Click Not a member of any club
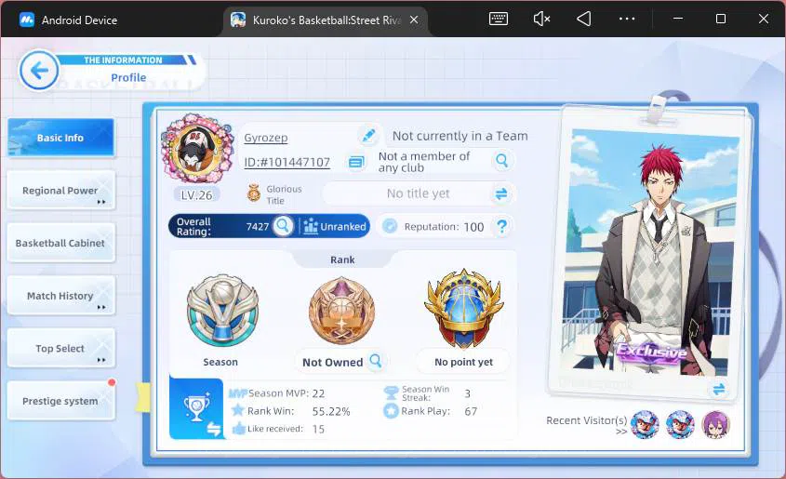The height and width of the screenshot is (479, 786). pyautogui.click(x=424, y=162)
